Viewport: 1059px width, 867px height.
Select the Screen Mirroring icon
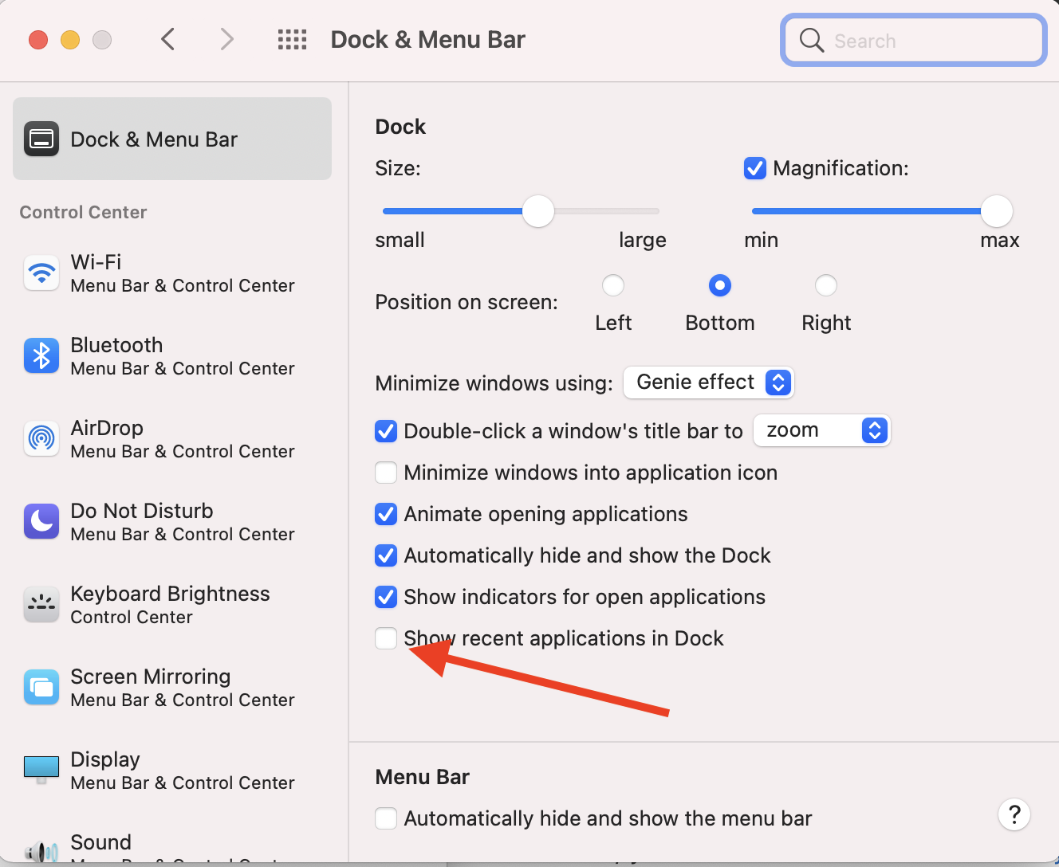coord(41,688)
